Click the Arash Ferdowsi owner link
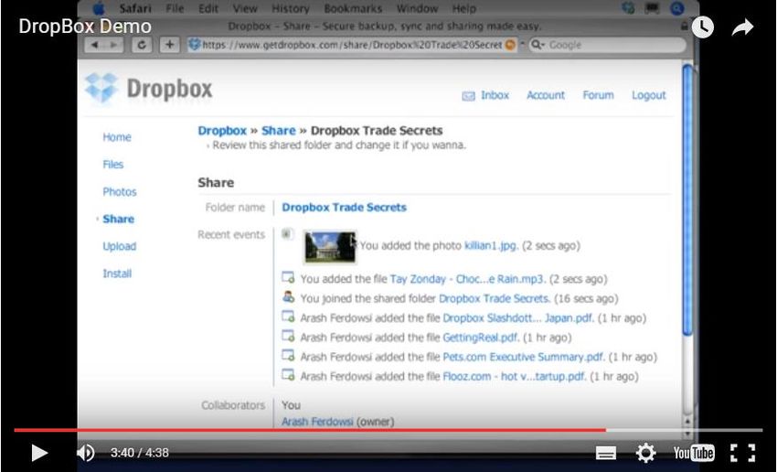This screenshot has height=472, width=777. 317,422
